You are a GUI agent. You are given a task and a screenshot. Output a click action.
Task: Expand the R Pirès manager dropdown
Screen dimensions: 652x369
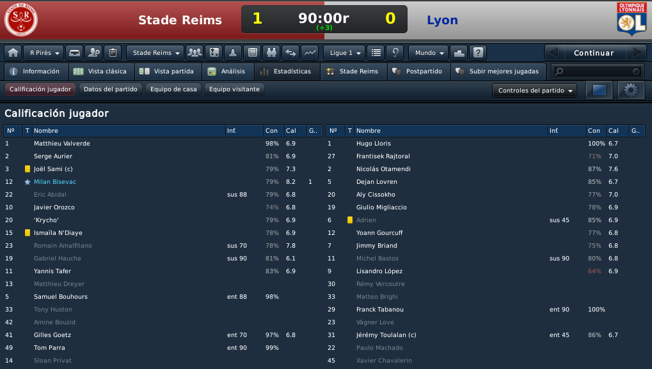coord(44,53)
